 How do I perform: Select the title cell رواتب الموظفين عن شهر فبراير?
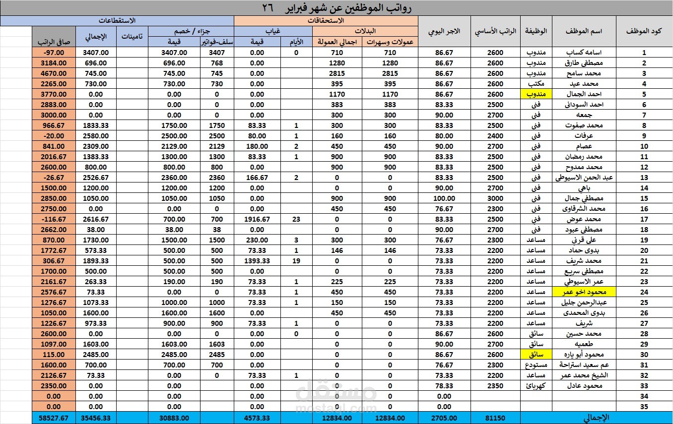(x=336, y=8)
